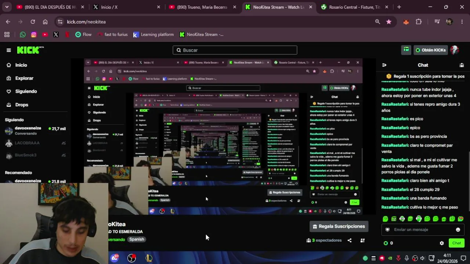This screenshot has width=470, height=264.
Task: Switch to the EL DIA DESPUÉS YouTube tab
Action: 51,7
